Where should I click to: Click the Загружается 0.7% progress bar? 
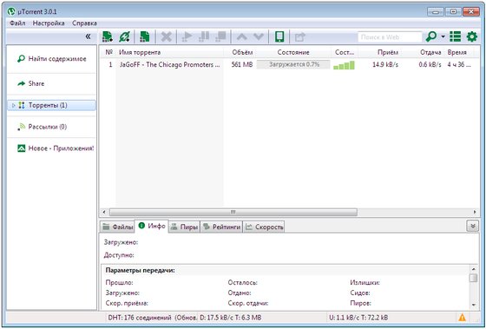click(293, 64)
